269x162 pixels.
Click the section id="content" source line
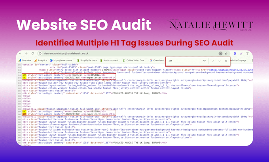click(x=50, y=65)
